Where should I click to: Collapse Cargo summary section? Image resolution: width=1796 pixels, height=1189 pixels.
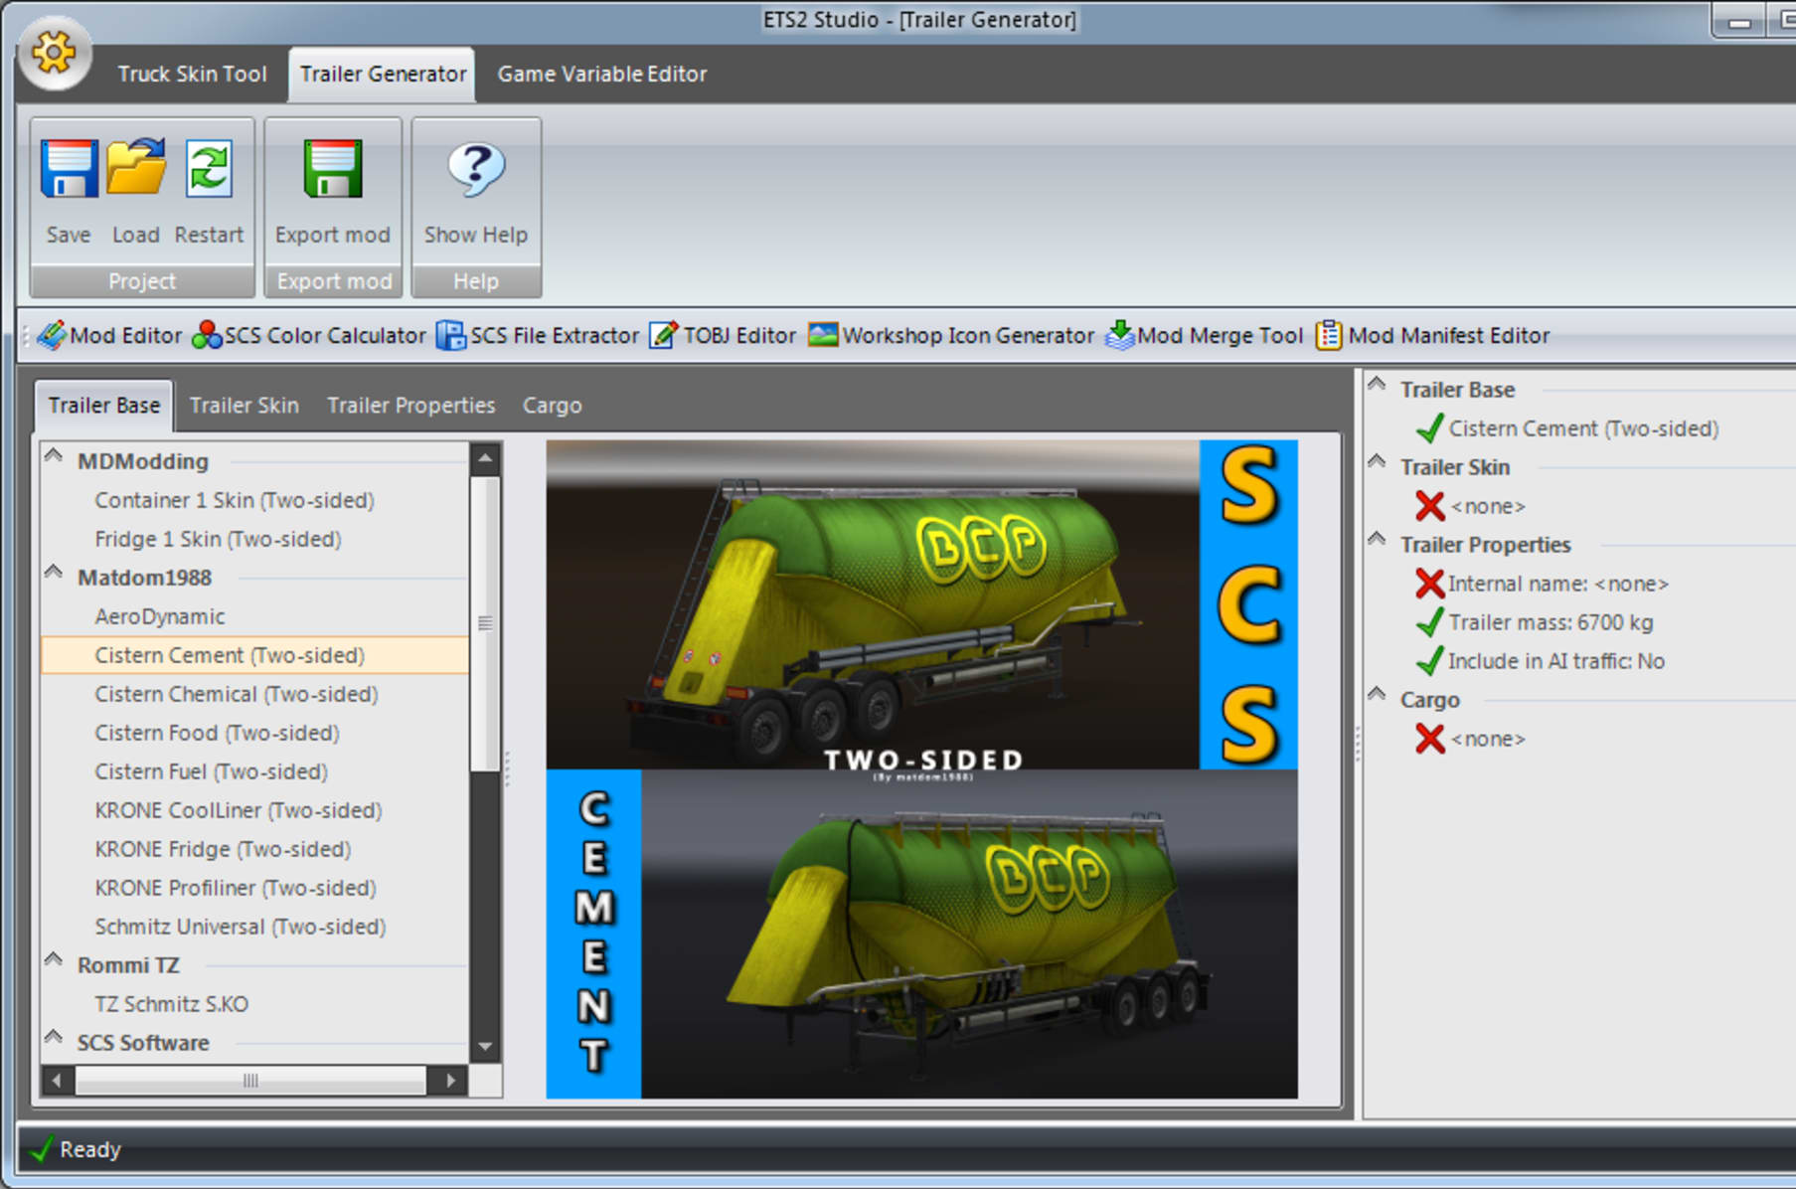tap(1377, 694)
